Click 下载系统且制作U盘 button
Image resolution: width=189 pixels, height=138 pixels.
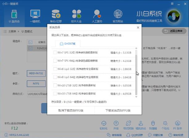click(x=118, y=110)
